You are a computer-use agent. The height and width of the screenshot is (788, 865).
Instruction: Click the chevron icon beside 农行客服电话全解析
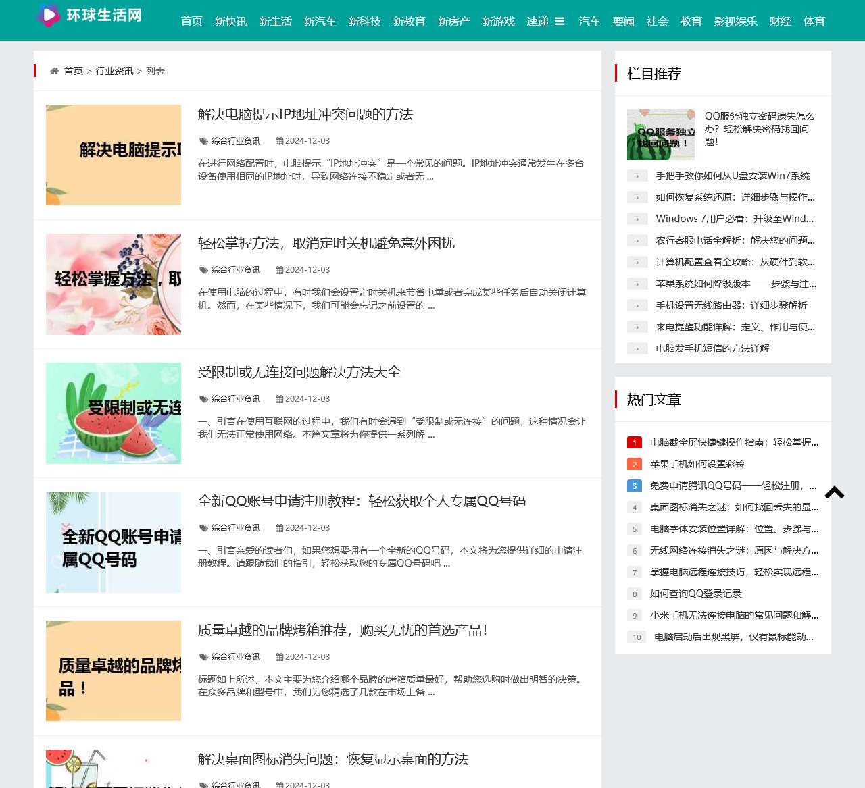(637, 240)
